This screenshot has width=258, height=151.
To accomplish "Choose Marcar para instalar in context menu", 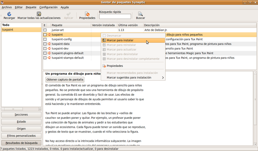I will pyautogui.click(x=133, y=40).
